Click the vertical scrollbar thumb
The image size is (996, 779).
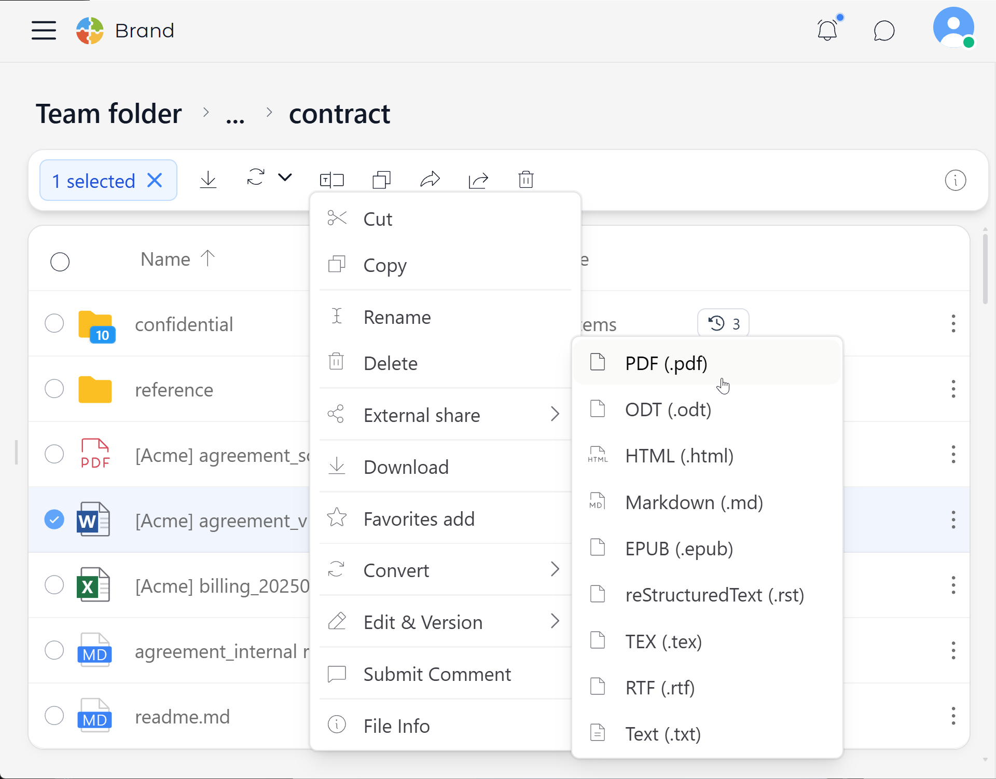tap(985, 269)
